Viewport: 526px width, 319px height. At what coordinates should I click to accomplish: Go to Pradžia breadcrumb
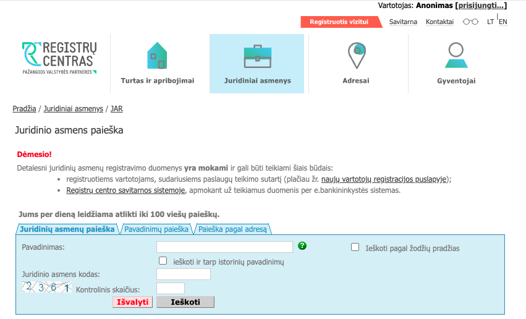[24, 109]
